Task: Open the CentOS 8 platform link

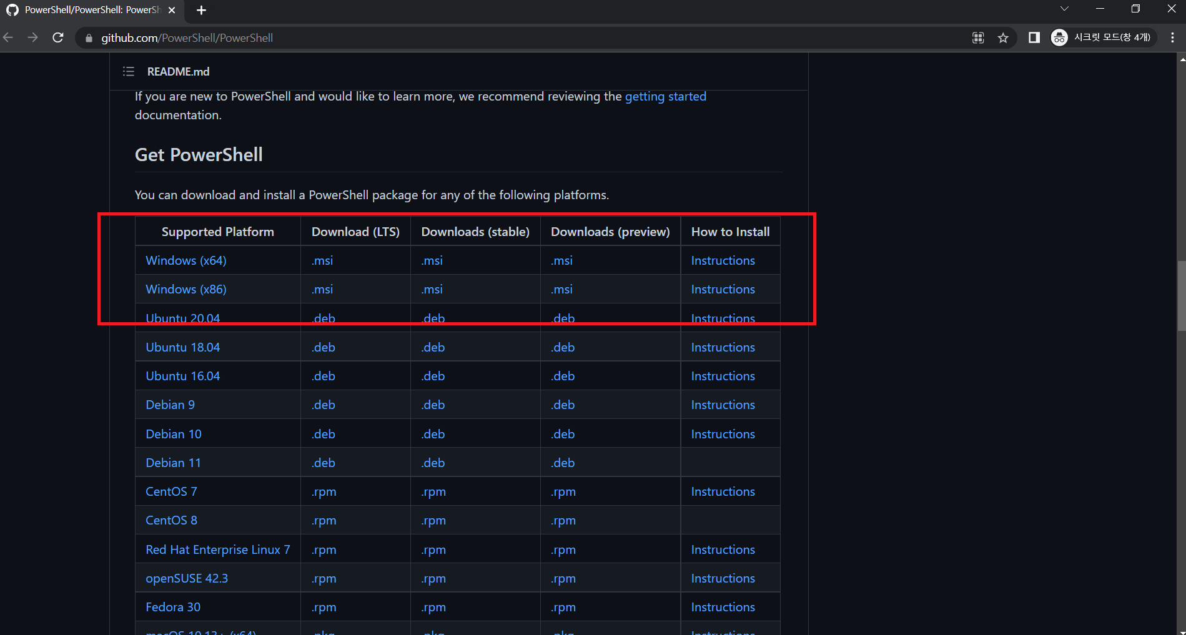Action: tap(171, 520)
